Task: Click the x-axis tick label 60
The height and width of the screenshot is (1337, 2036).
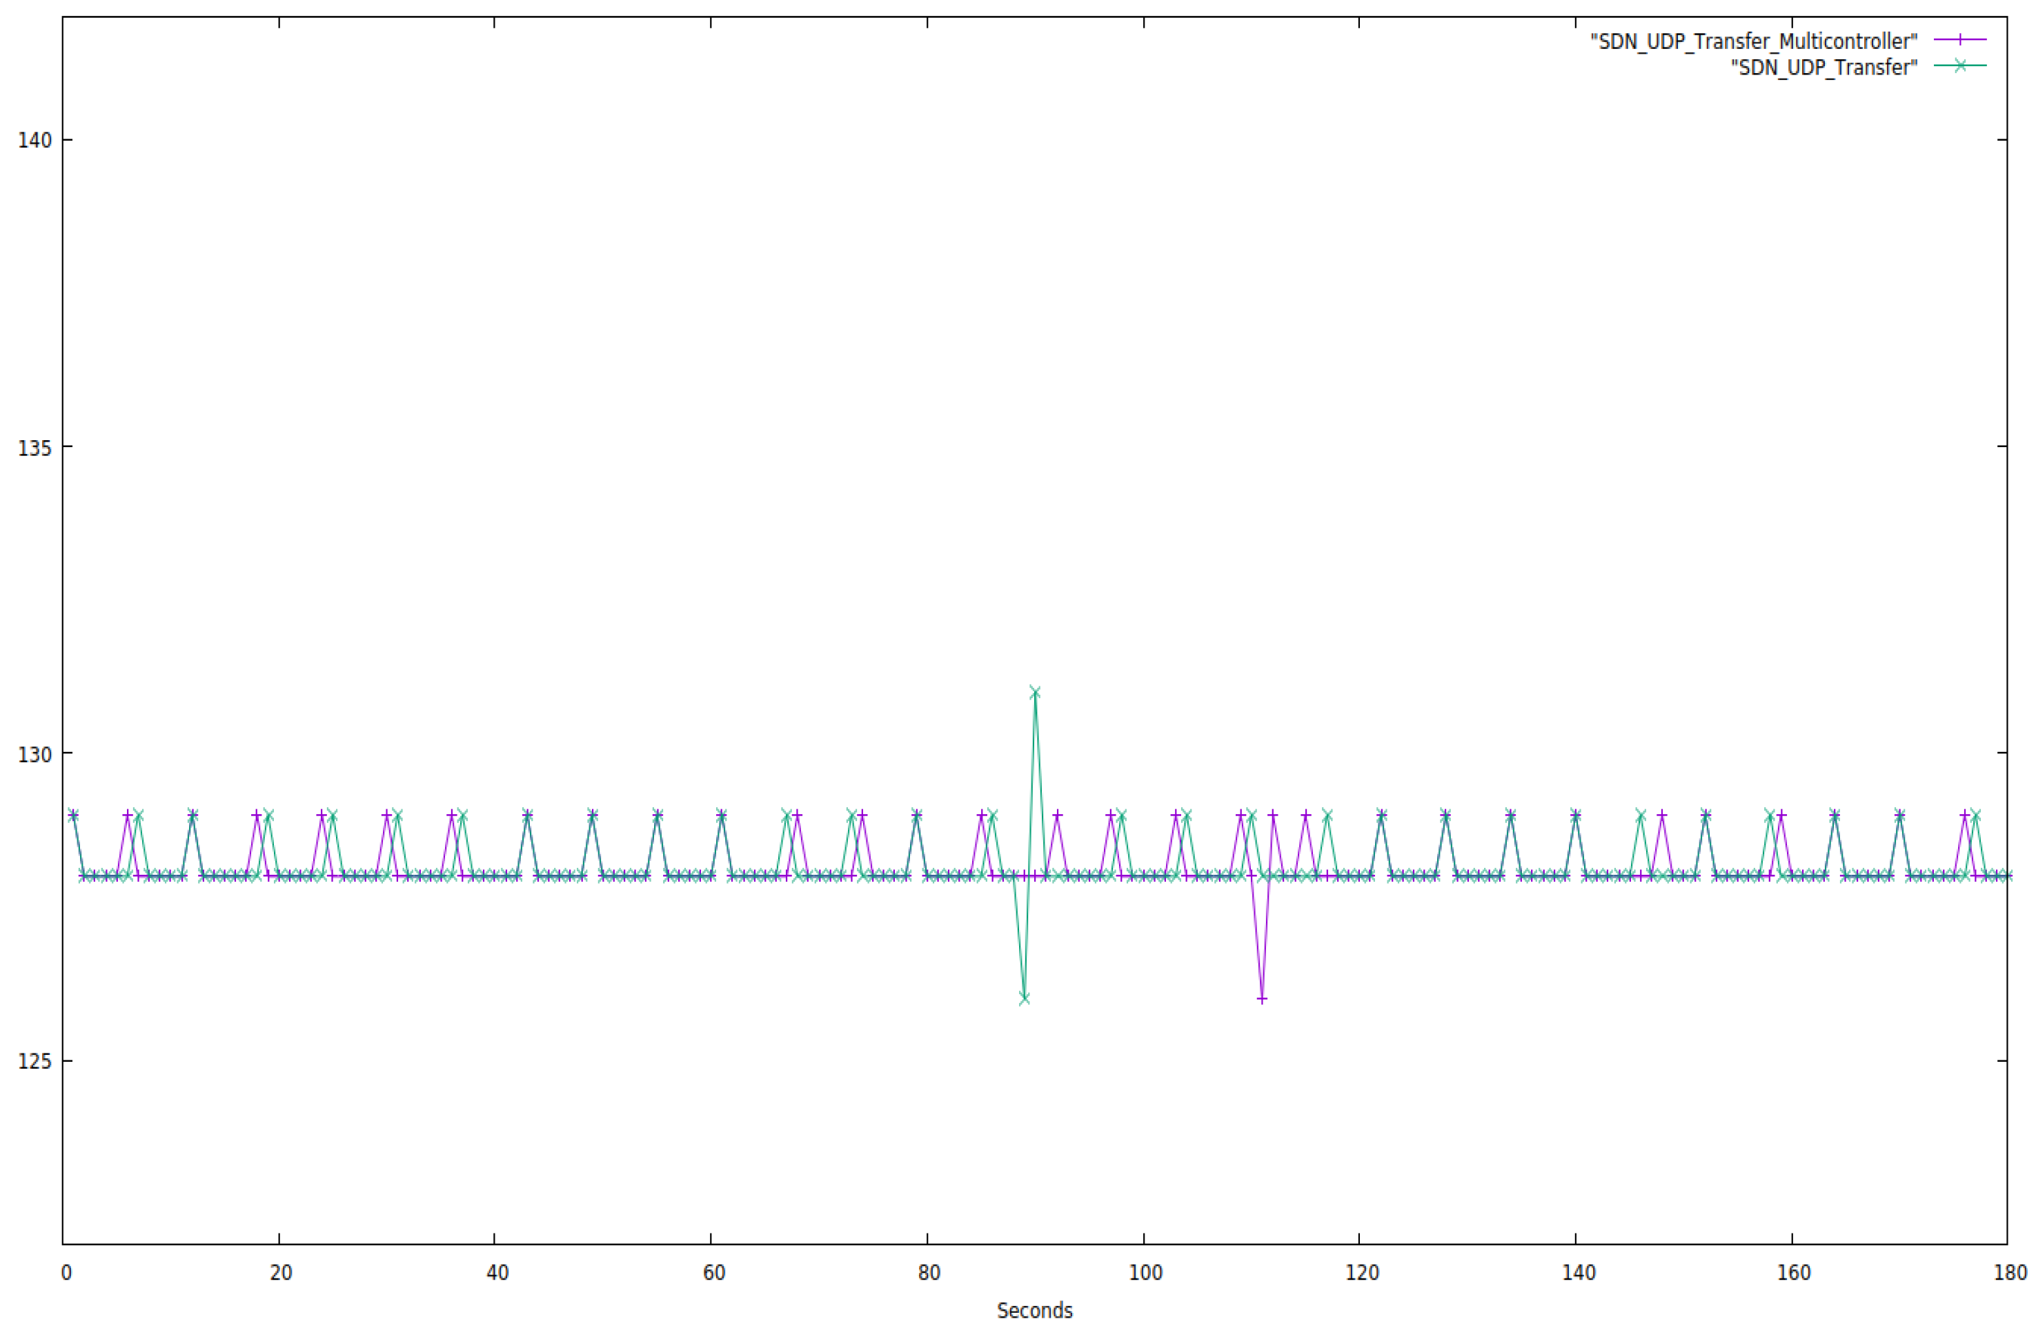Action: 713,1273
